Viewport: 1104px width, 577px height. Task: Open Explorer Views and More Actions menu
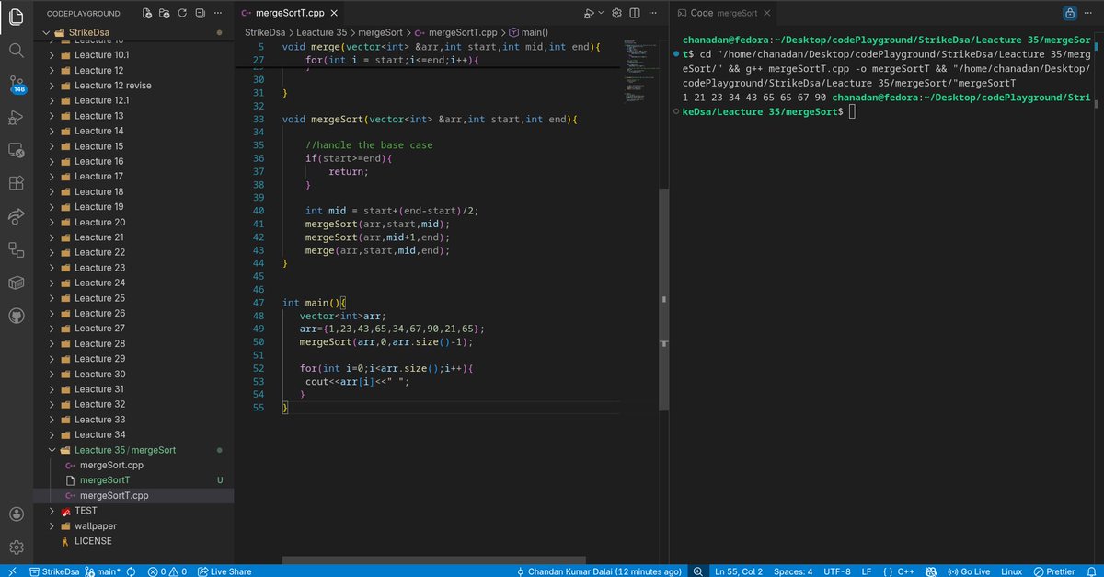(x=217, y=14)
